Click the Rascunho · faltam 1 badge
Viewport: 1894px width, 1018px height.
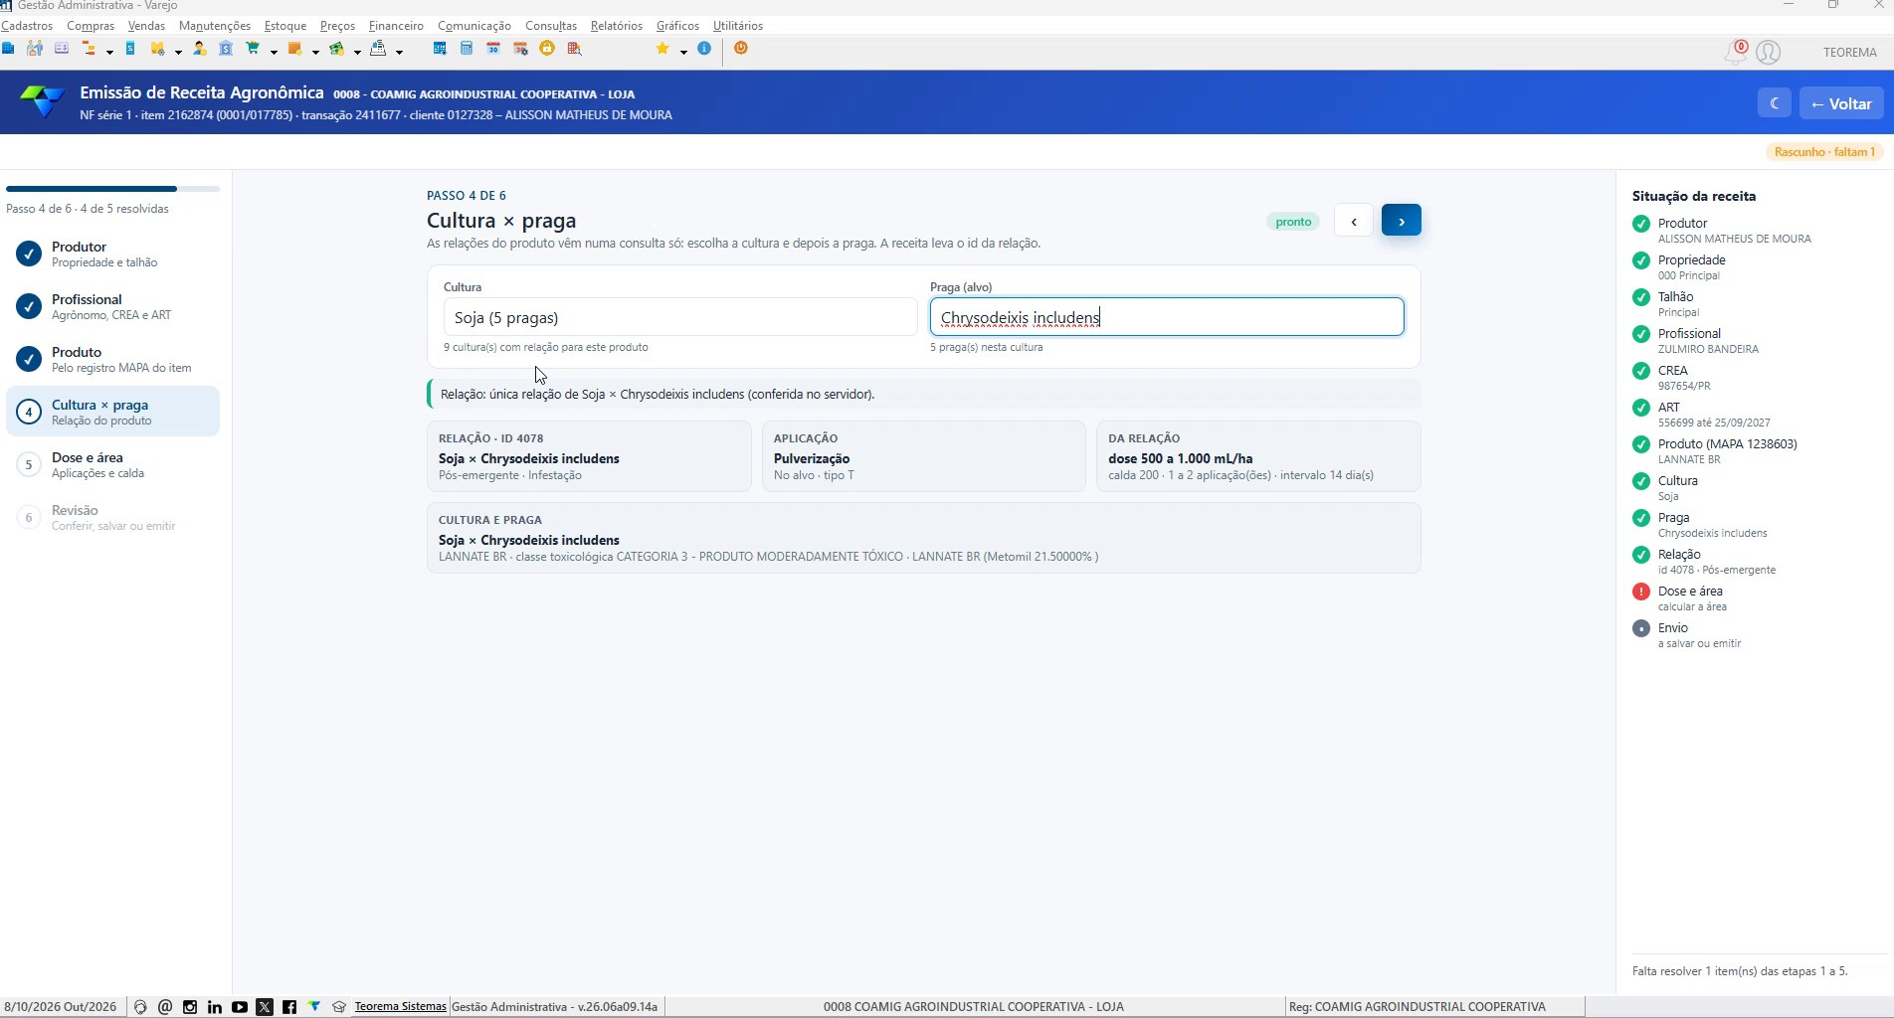(x=1824, y=152)
